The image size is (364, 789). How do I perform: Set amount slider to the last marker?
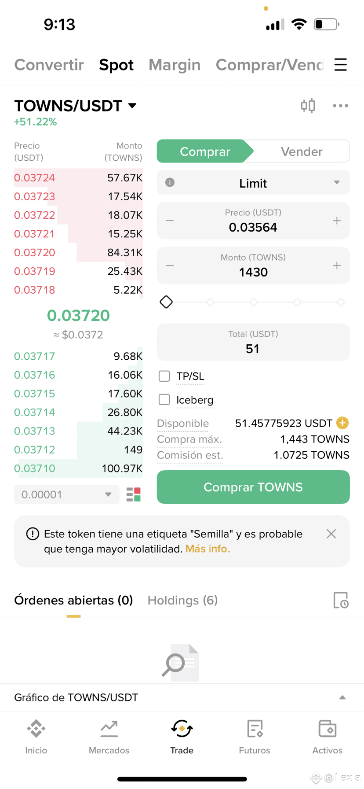(x=340, y=302)
